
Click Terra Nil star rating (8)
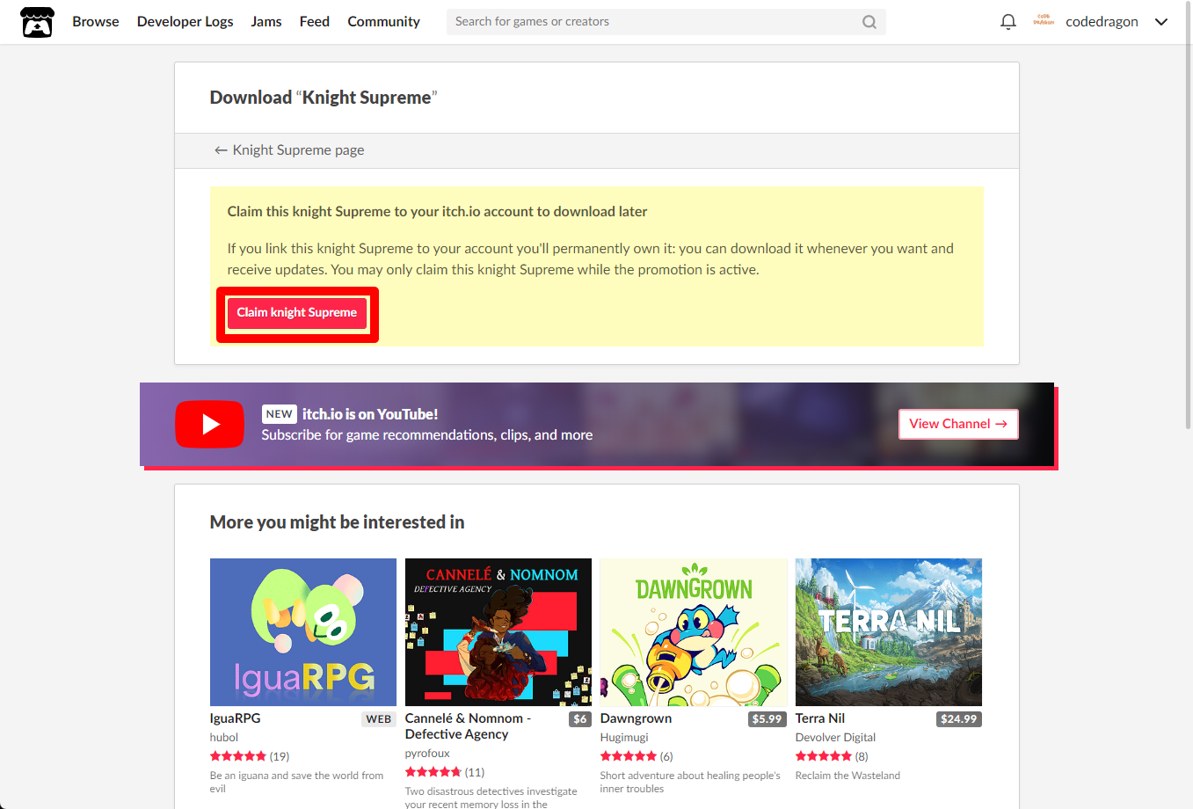pos(832,756)
